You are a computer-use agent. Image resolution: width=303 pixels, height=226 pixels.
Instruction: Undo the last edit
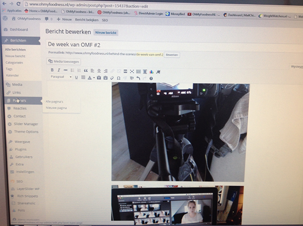point(138,79)
